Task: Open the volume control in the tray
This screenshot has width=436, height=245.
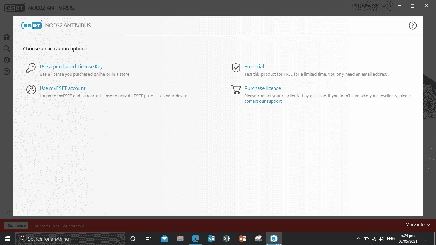Action: 381,239
